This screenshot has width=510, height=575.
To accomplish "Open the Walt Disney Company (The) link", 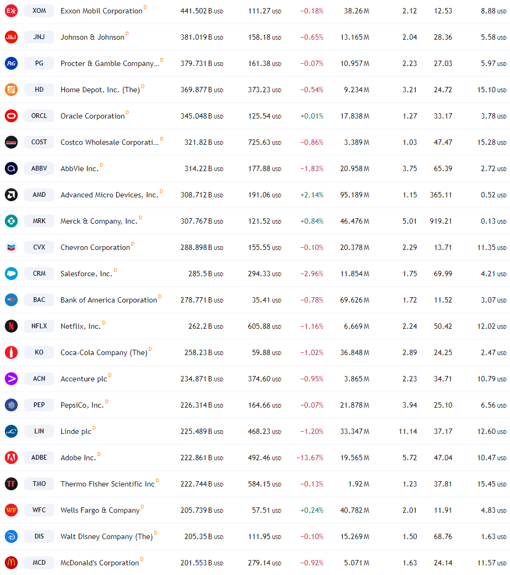I will coord(106,536).
